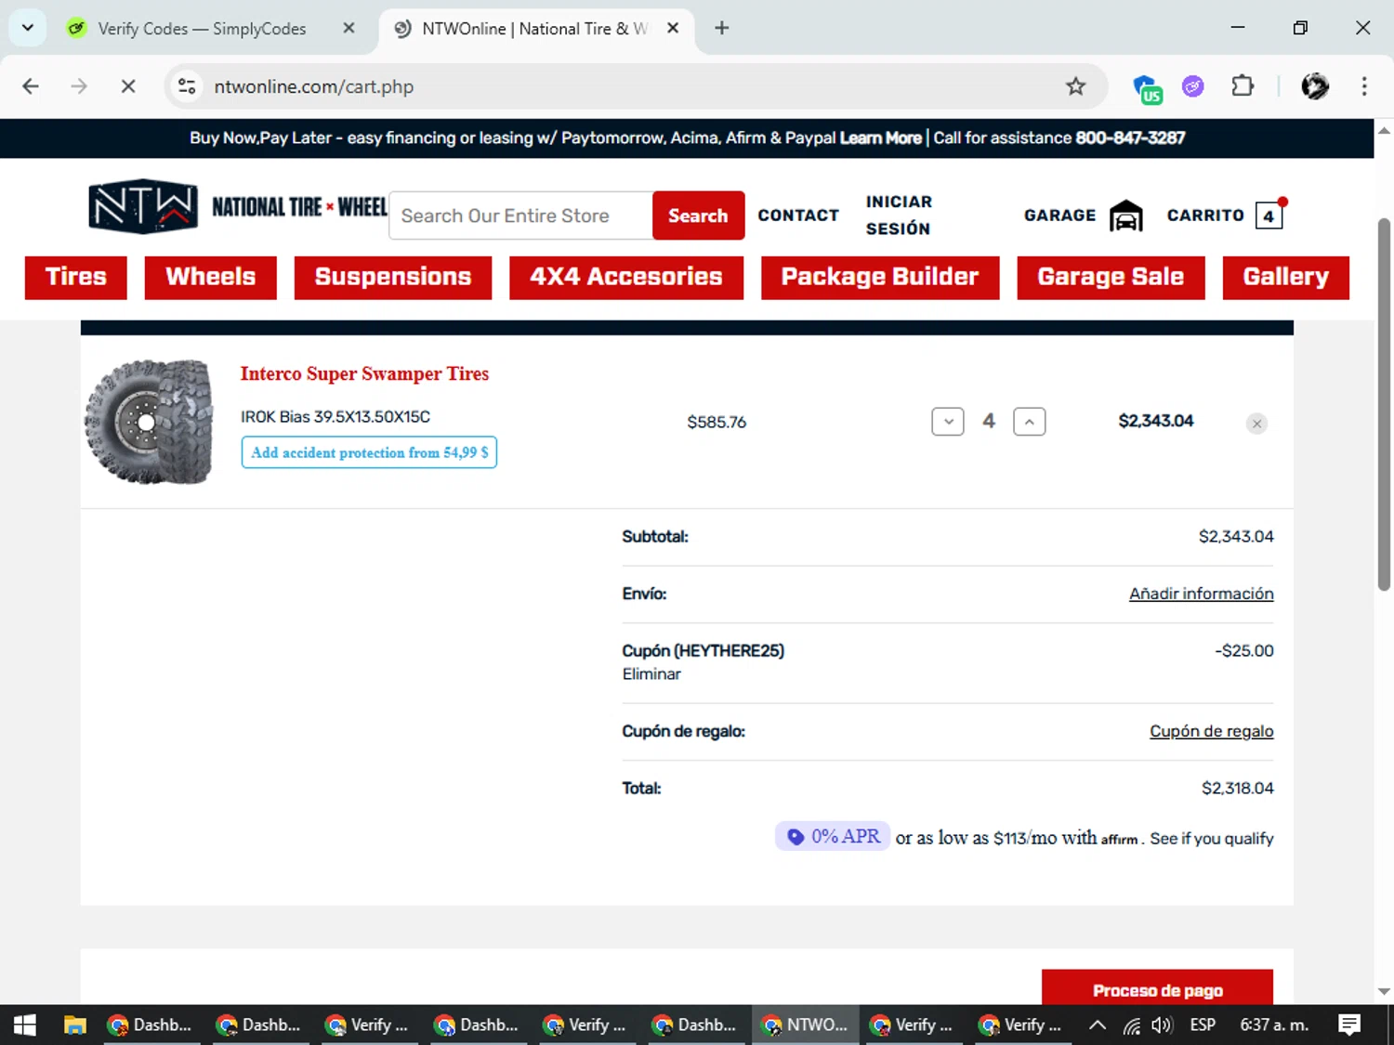
Task: Show hidden system tray icons
Action: coord(1097,1025)
